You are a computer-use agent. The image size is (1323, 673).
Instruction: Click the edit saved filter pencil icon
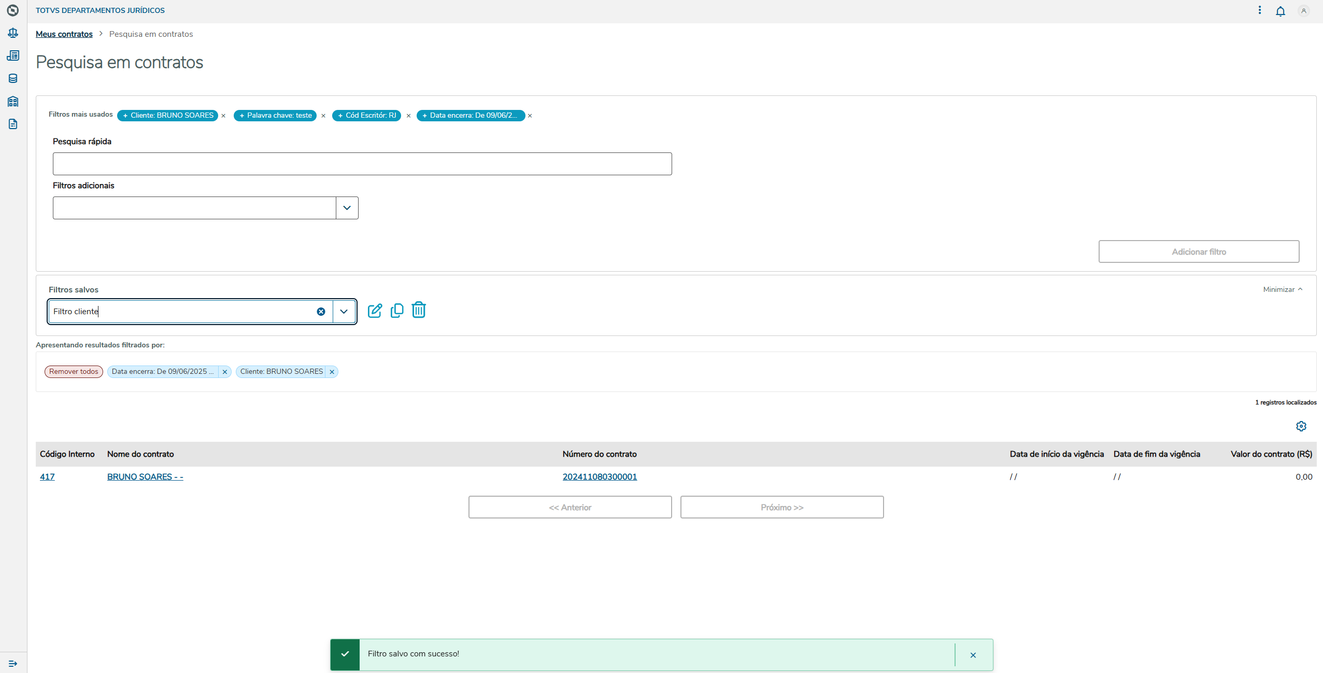point(375,311)
